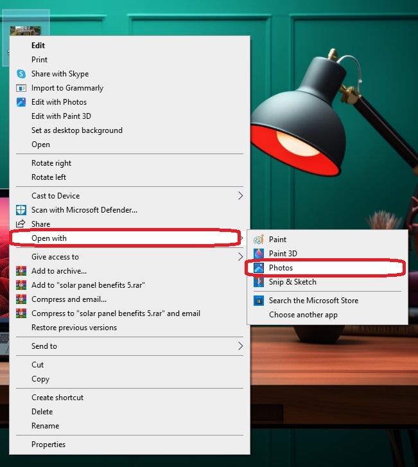
Task: Select Copy from the context menu
Action: pyautogui.click(x=130, y=379)
